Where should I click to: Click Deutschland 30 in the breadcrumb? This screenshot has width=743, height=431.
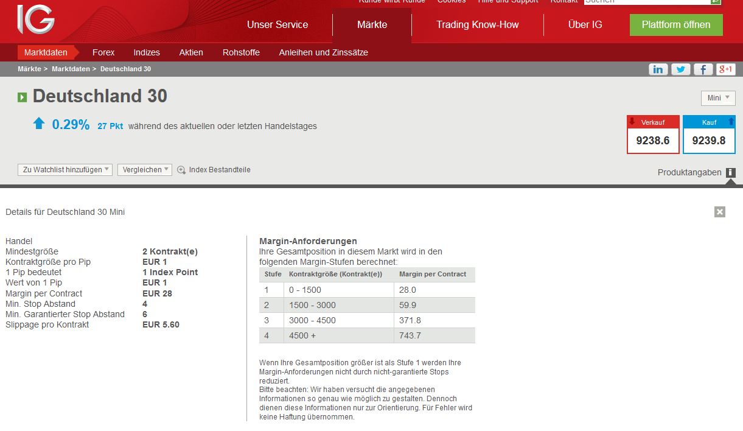125,69
